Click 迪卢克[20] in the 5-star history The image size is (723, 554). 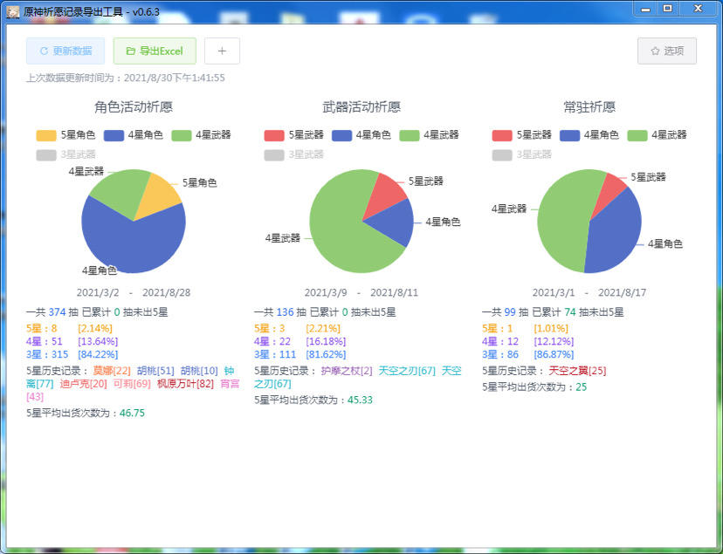click(x=83, y=384)
